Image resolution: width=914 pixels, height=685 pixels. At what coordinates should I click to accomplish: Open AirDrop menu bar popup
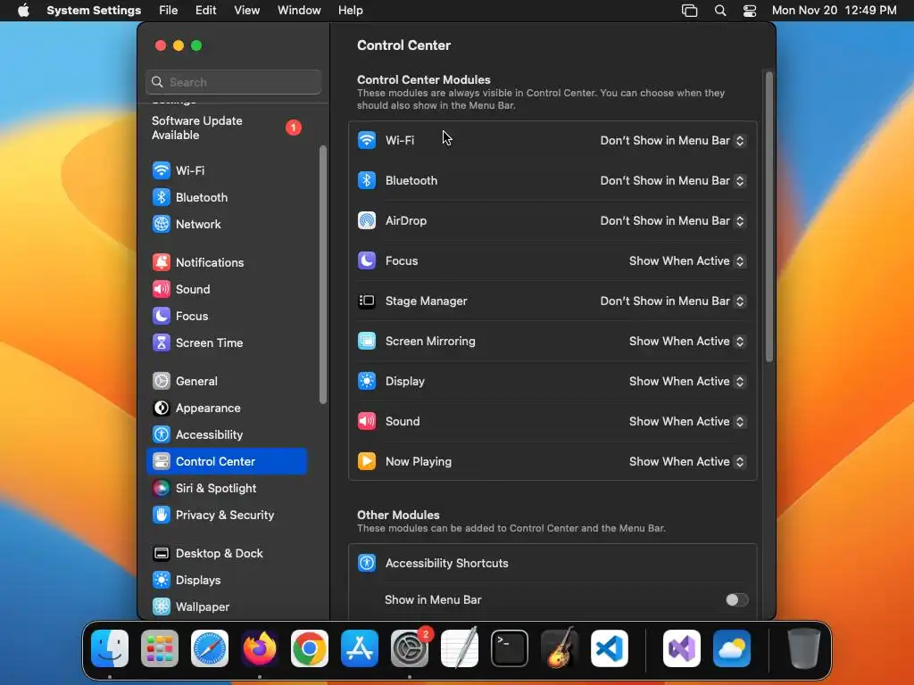click(x=673, y=221)
